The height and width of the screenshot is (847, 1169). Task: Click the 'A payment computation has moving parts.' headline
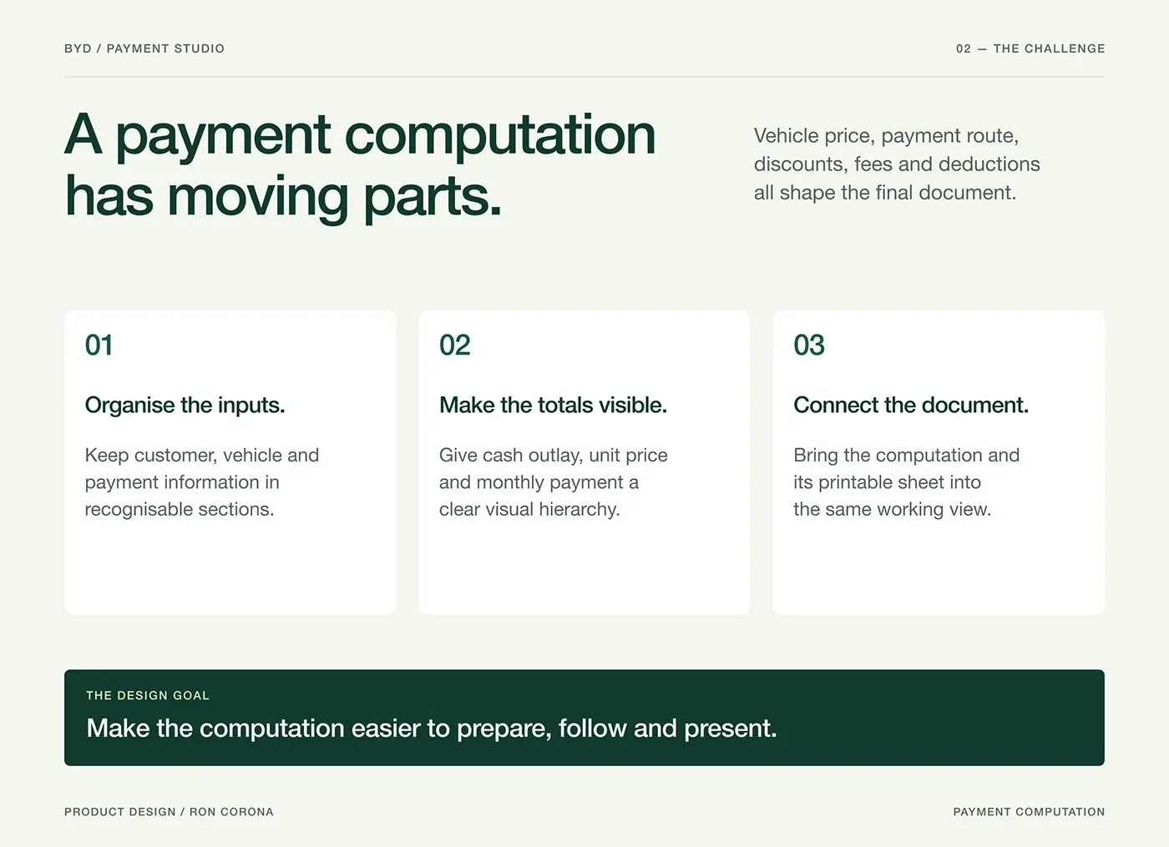tap(361, 165)
